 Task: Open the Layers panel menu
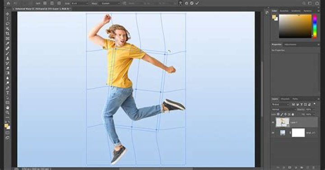click(x=318, y=99)
